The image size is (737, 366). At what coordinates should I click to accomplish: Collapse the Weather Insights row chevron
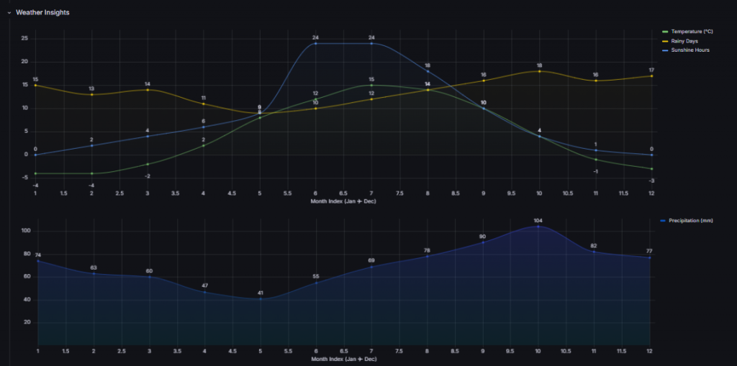coord(9,12)
